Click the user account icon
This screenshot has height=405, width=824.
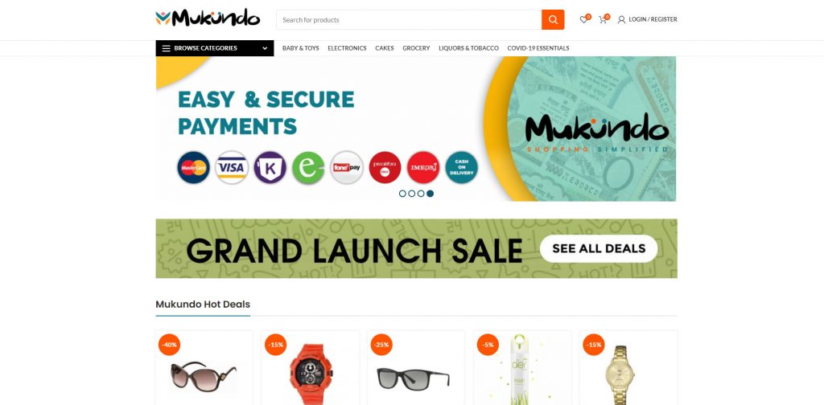coord(621,20)
